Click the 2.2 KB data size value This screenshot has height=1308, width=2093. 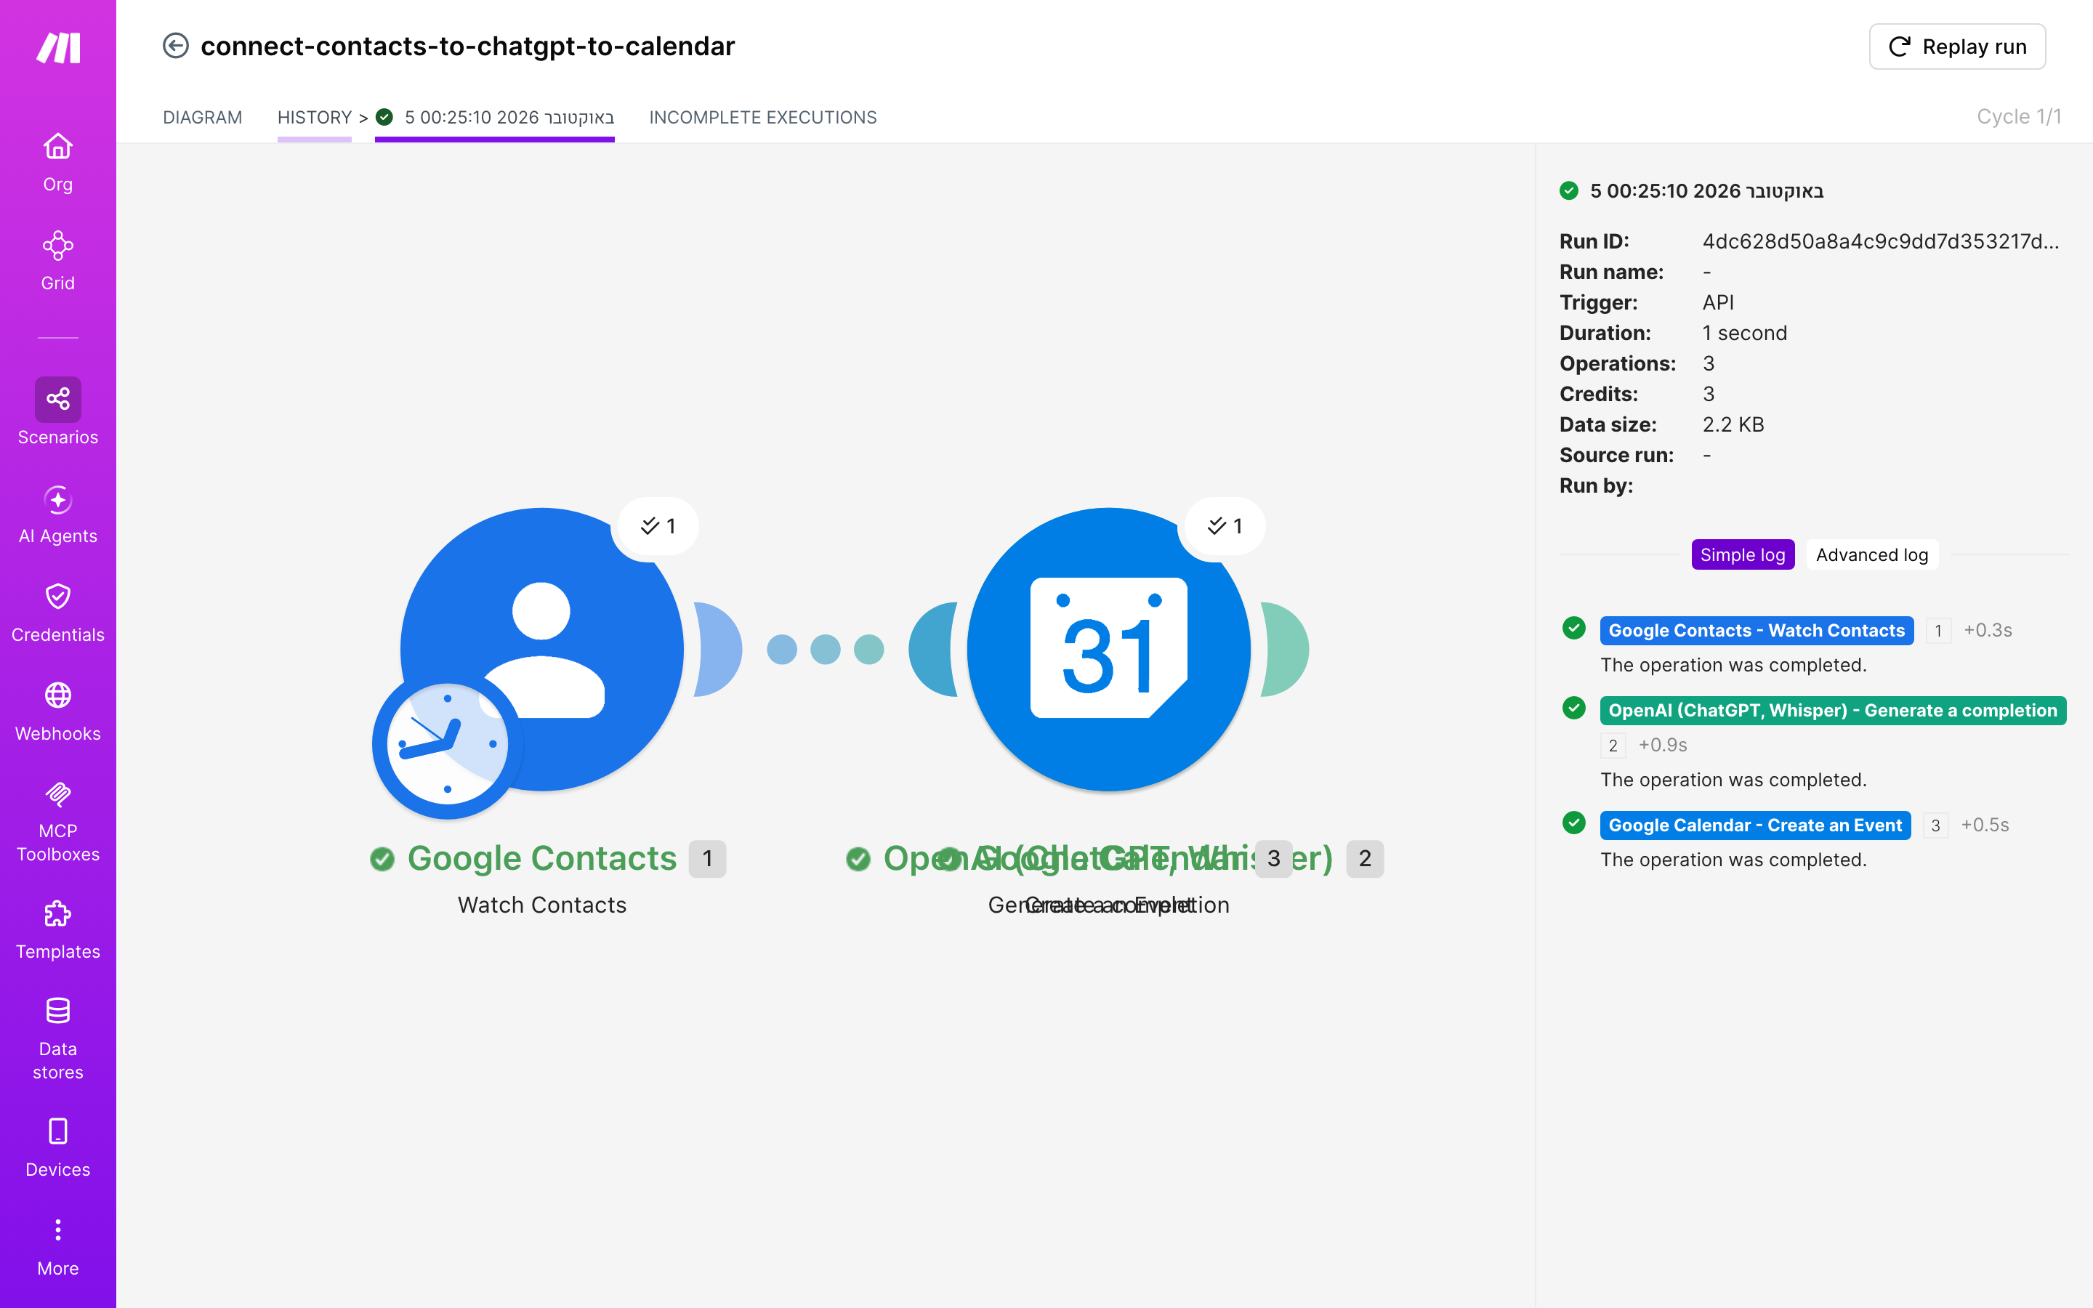pyautogui.click(x=1733, y=425)
